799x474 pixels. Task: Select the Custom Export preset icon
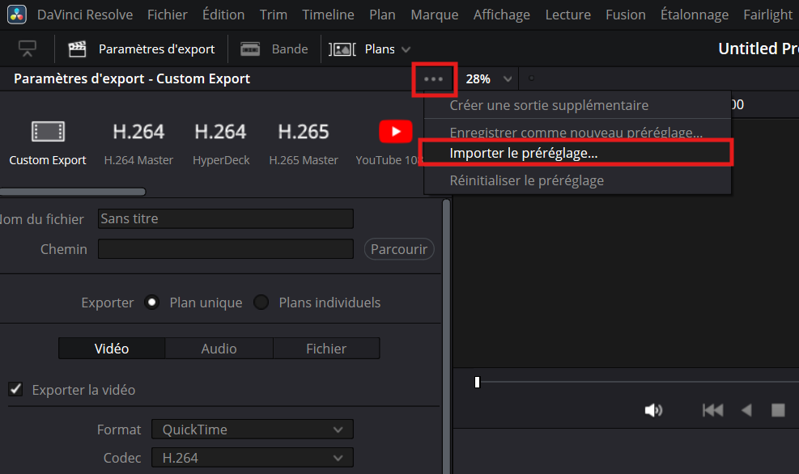click(48, 132)
